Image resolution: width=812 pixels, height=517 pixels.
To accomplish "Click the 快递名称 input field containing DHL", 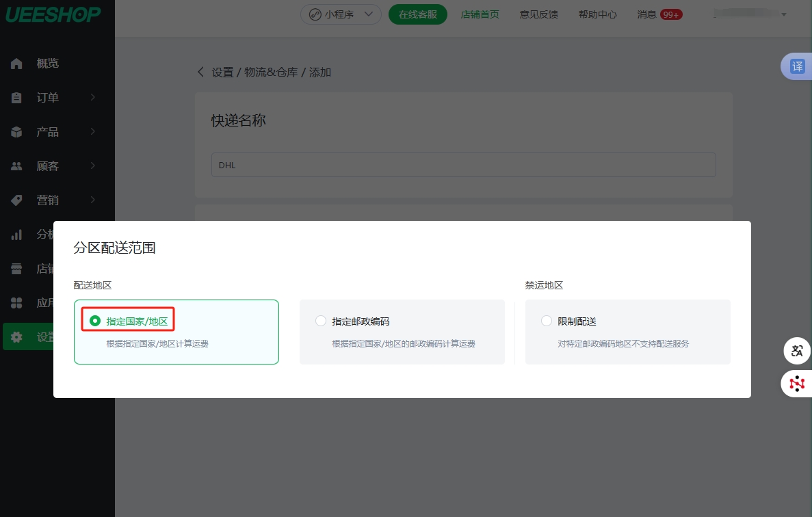I will (x=463, y=165).
